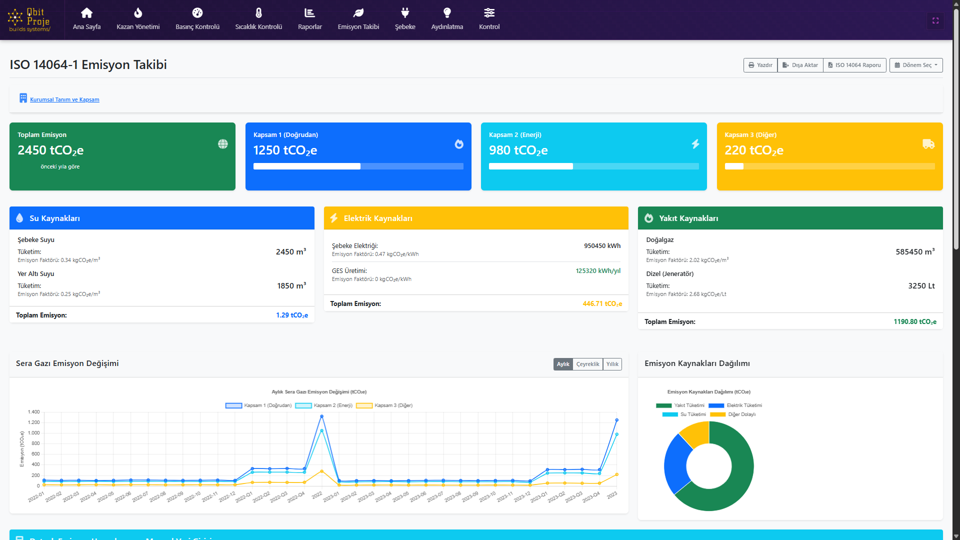960x540 pixels.
Task: Open Emisyon Takibi leaf icon
Action: [358, 13]
